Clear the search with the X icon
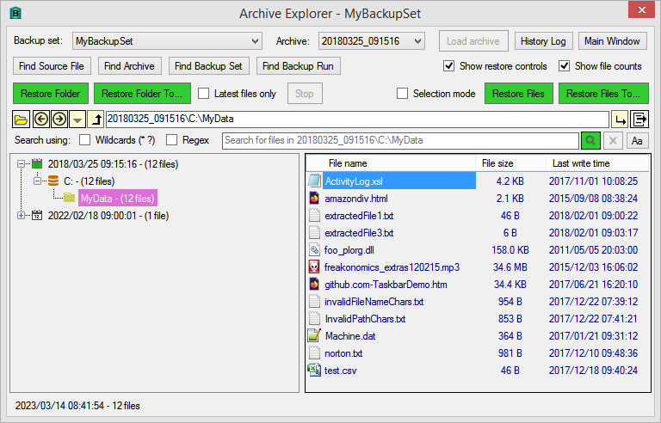 coord(613,140)
